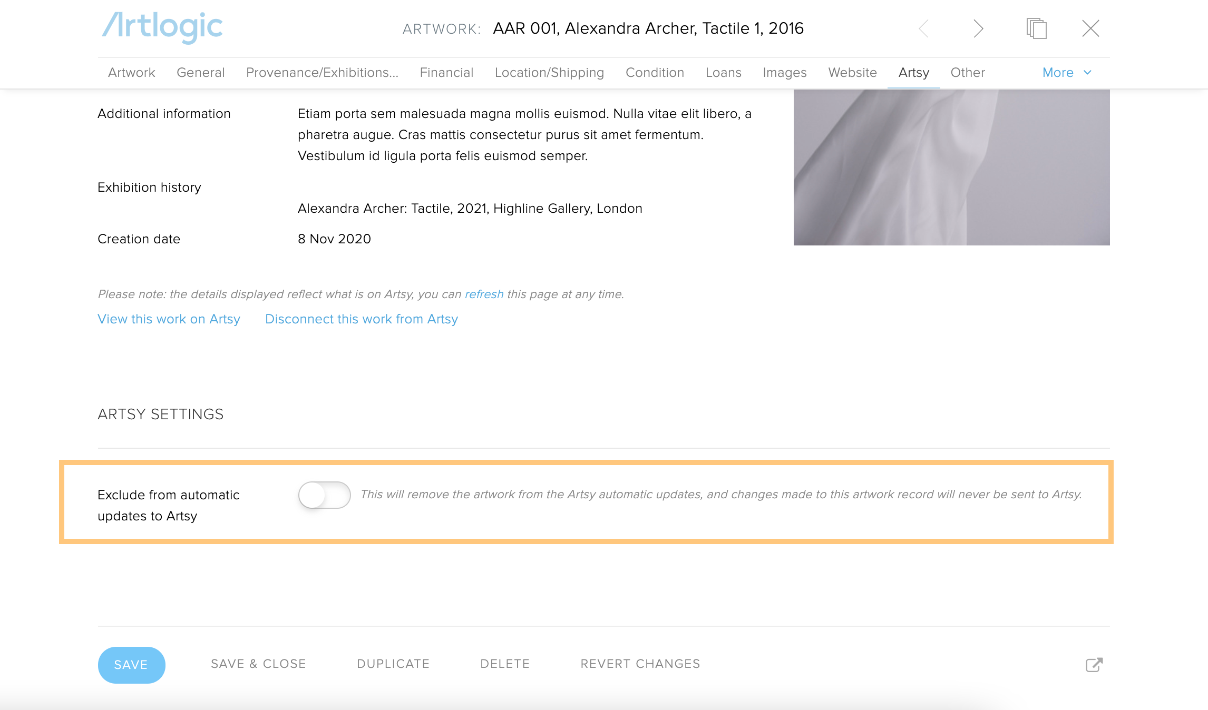Click the Additional information paragraph text
The height and width of the screenshot is (710, 1208).
click(524, 135)
